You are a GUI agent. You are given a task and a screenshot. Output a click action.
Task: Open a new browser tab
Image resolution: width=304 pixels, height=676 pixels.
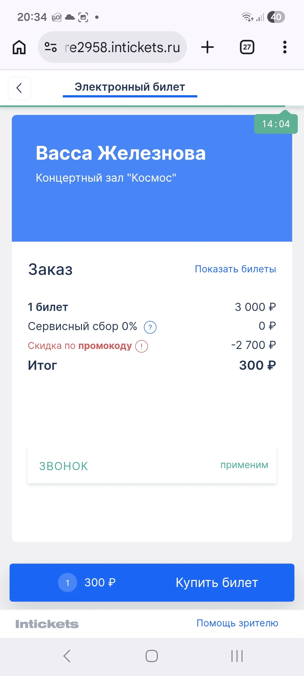point(207,47)
